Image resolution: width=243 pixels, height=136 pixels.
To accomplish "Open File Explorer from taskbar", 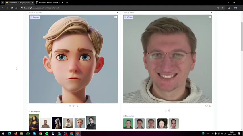I will point(22,133).
